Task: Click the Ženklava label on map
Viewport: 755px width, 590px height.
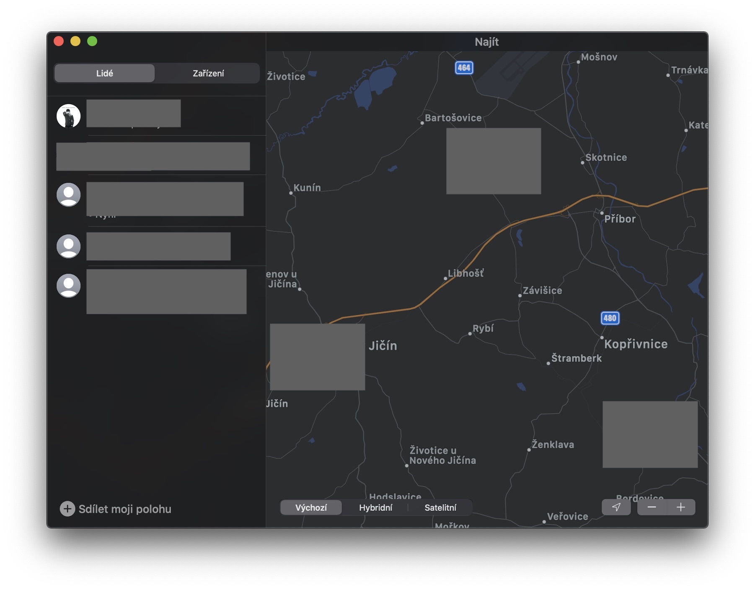Action: point(553,445)
